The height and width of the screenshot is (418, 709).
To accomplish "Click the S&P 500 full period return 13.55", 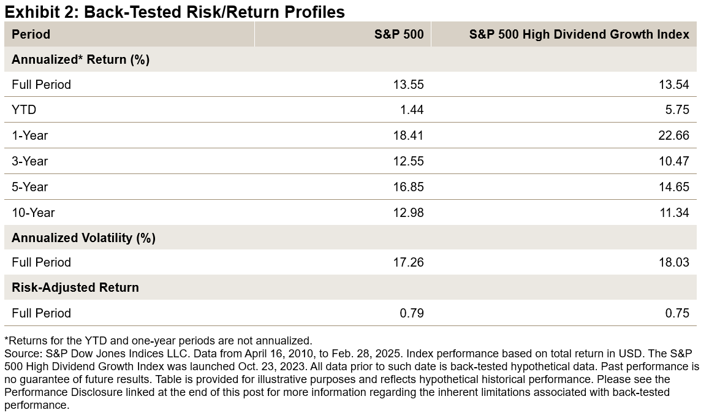I will 408,85.
